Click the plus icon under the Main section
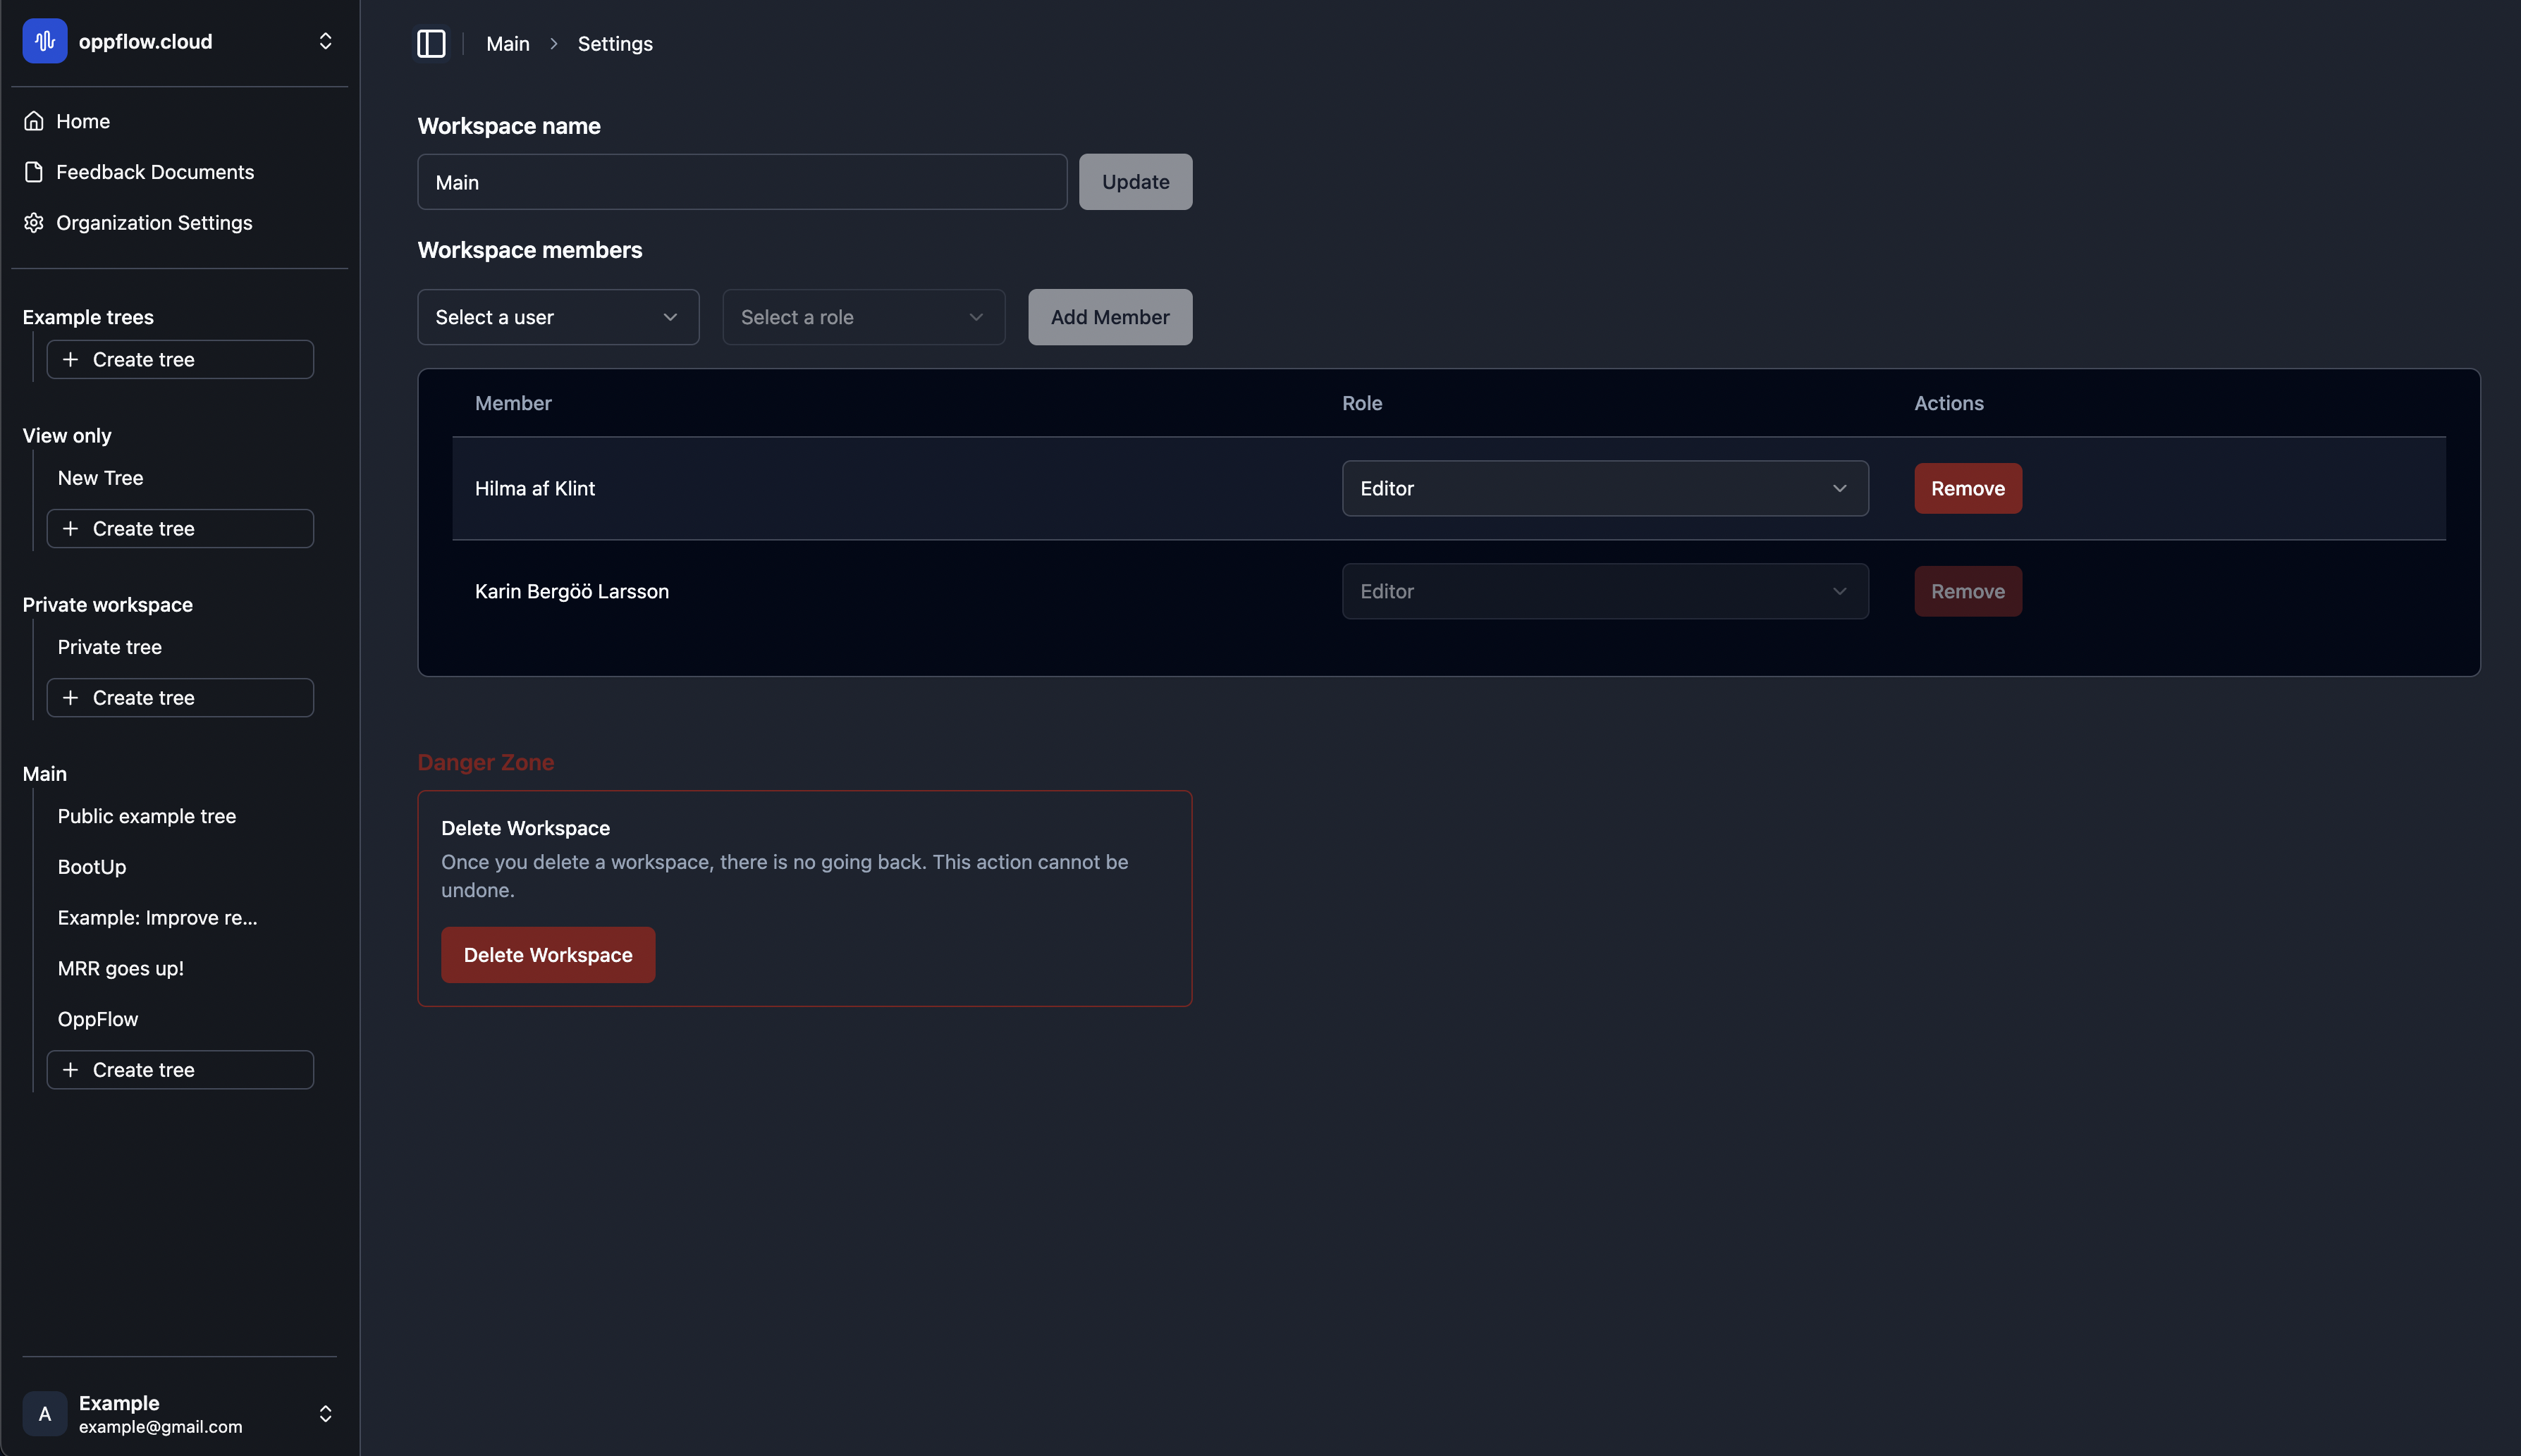The height and width of the screenshot is (1456, 2521). pyautogui.click(x=71, y=1069)
